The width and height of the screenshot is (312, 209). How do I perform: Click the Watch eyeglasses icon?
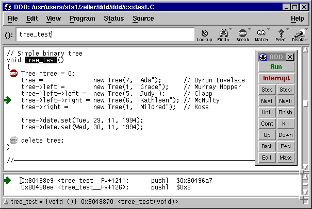click(x=261, y=33)
